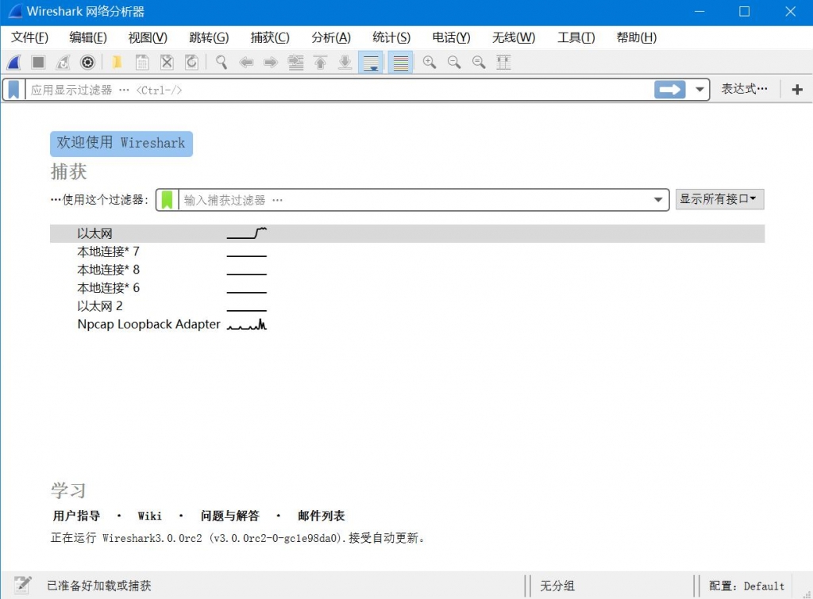Reset text to normal size

coord(479,63)
